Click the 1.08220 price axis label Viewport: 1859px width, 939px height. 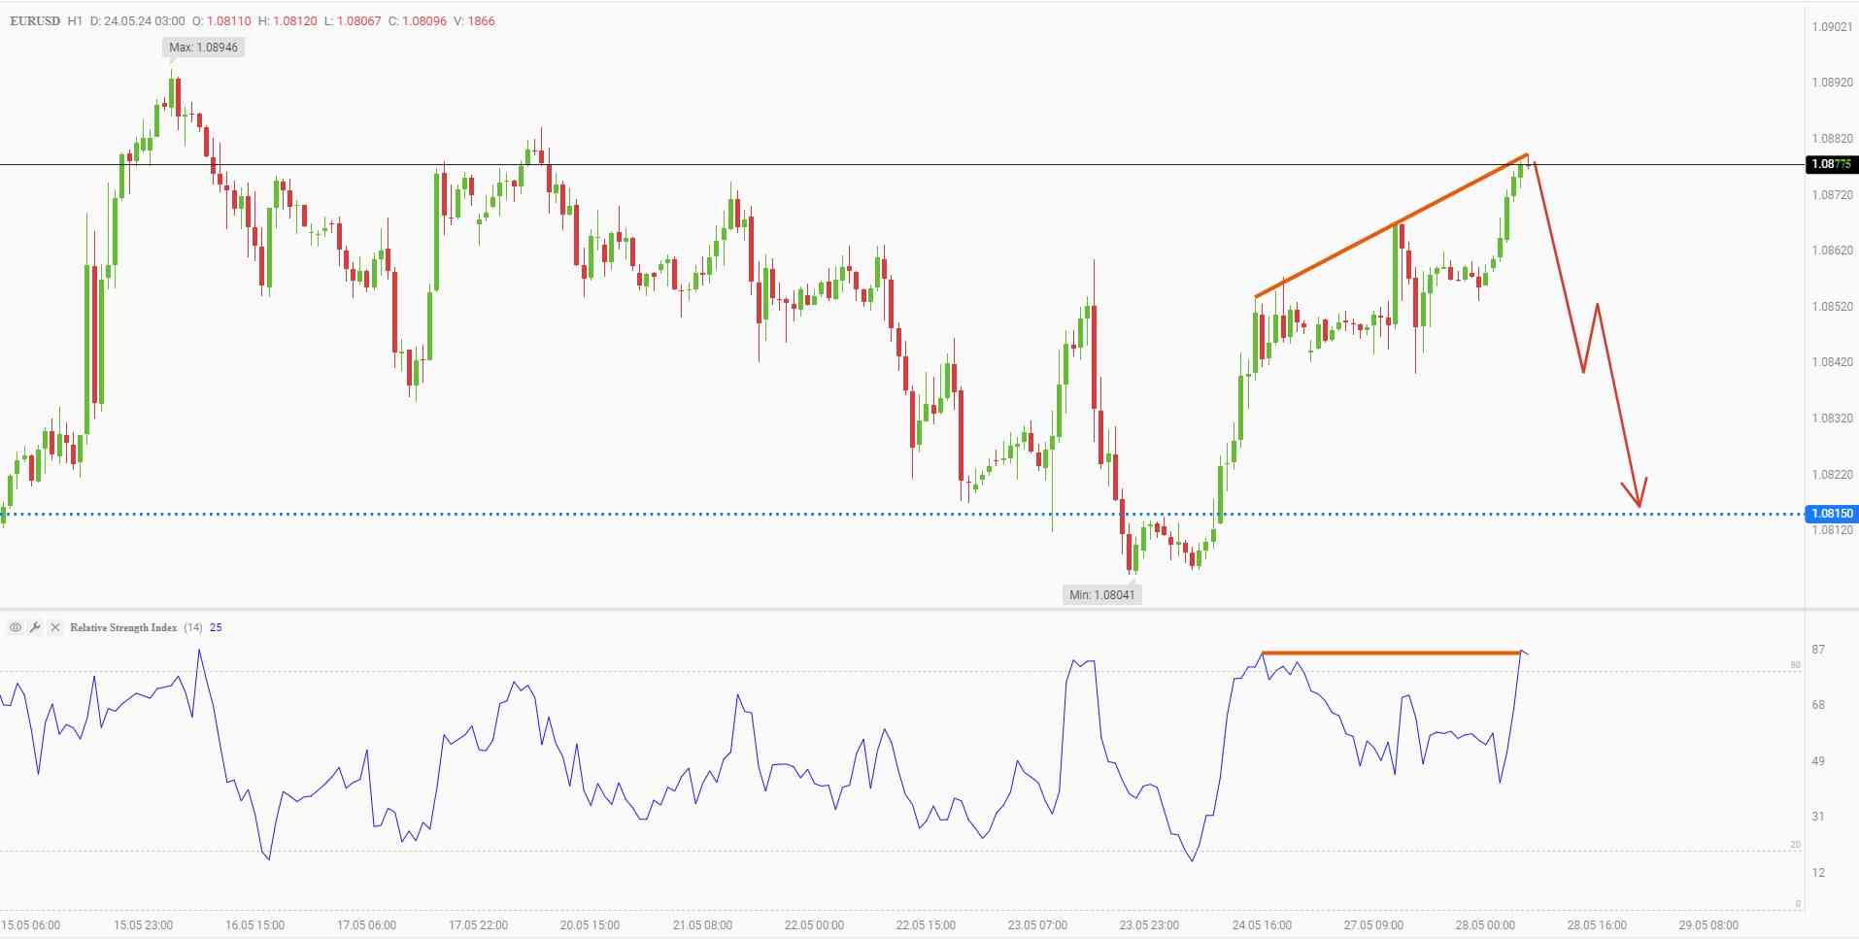pyautogui.click(x=1832, y=475)
